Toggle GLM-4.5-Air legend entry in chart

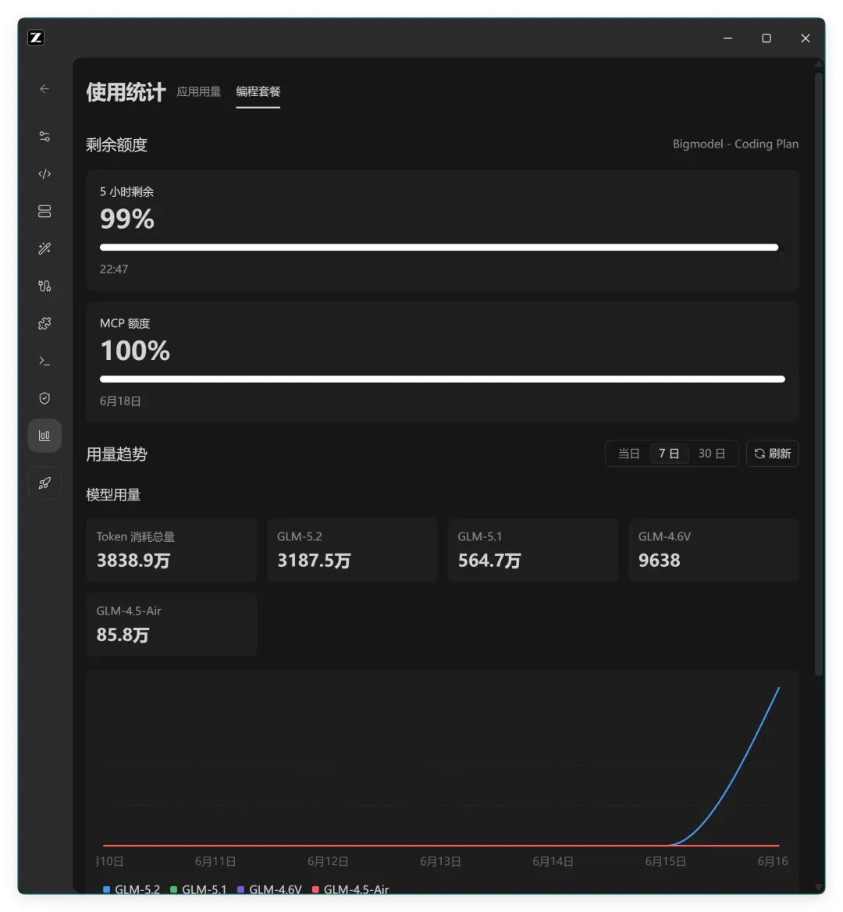[350, 889]
